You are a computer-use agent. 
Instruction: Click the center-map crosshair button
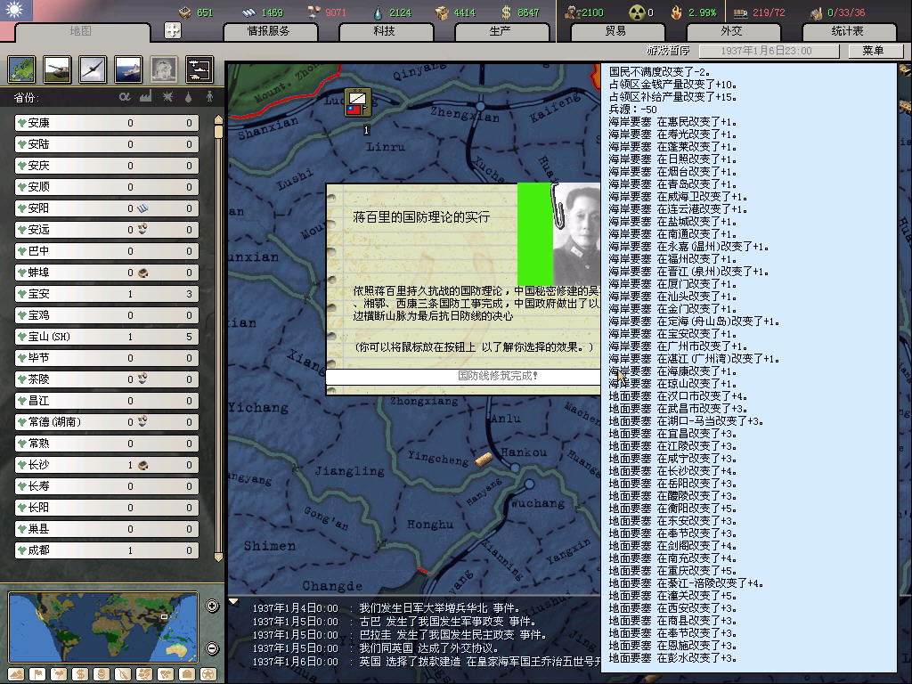173,30
